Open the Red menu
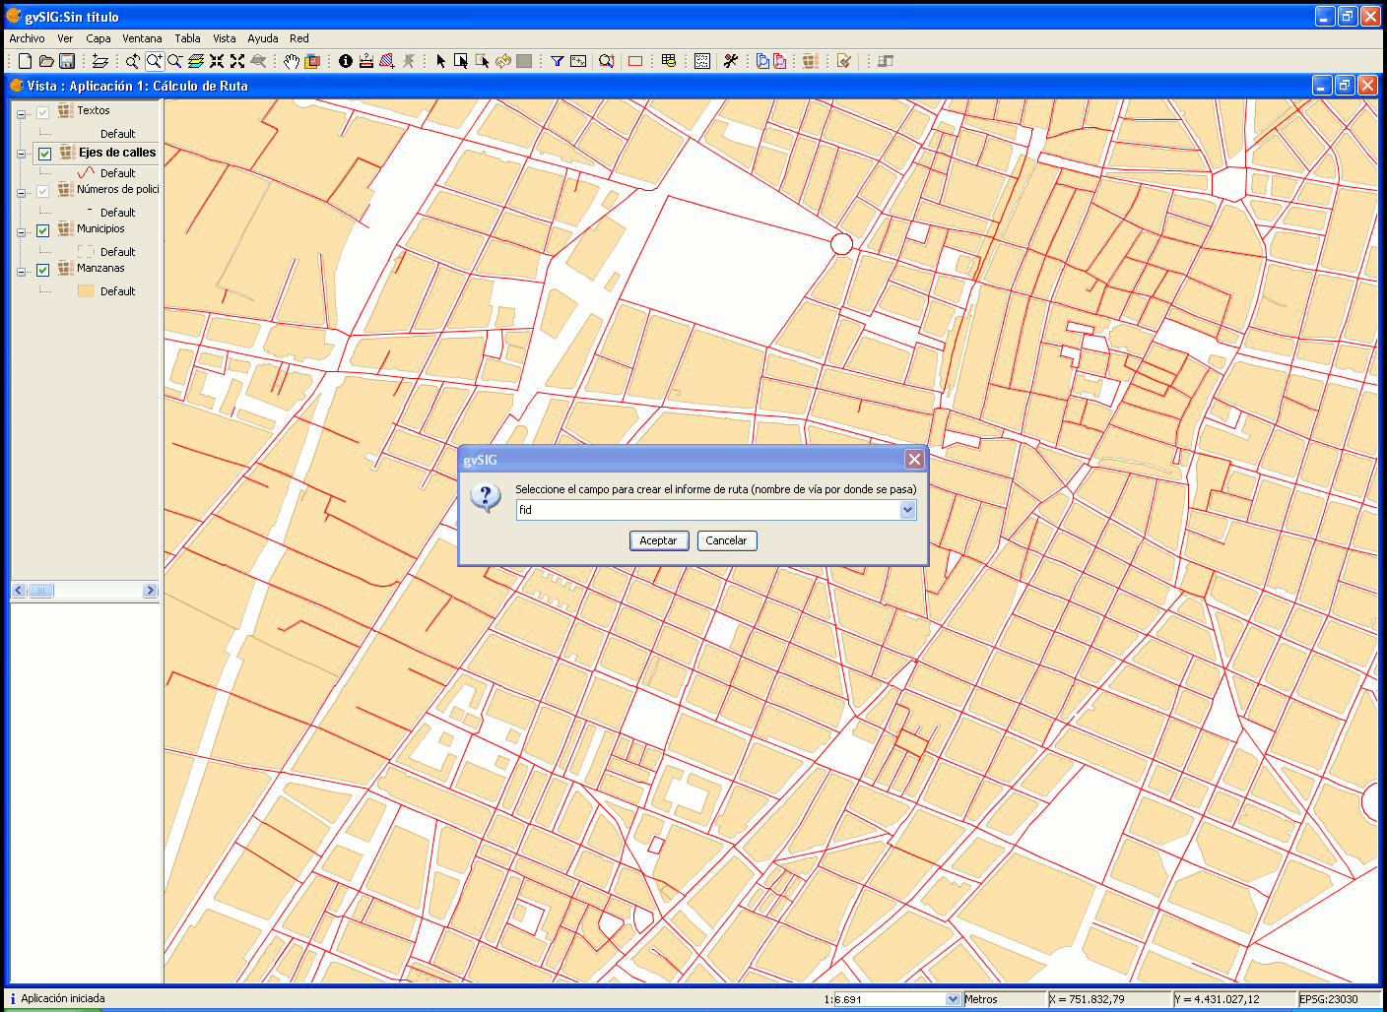This screenshot has width=1387, height=1012. [299, 38]
